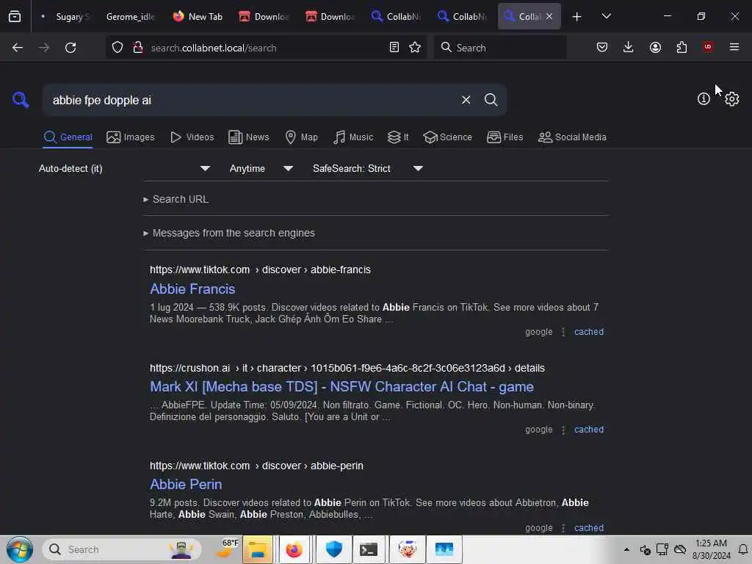
Task: Open options dots for Abbie Perin result
Action: click(x=563, y=528)
